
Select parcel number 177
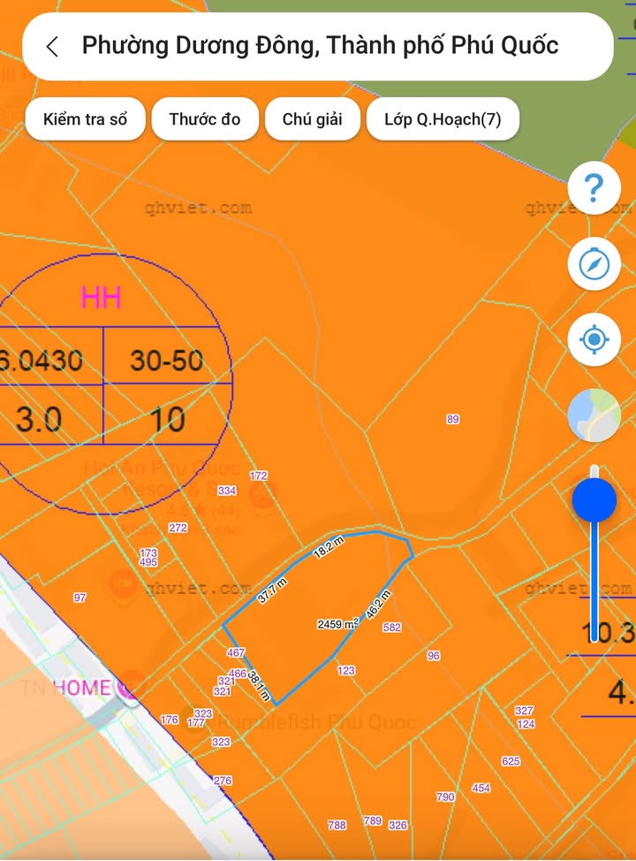(x=196, y=722)
